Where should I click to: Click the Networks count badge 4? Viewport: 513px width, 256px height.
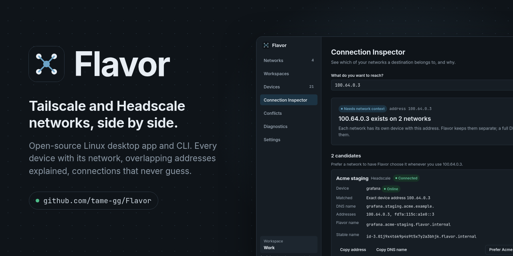pos(313,60)
